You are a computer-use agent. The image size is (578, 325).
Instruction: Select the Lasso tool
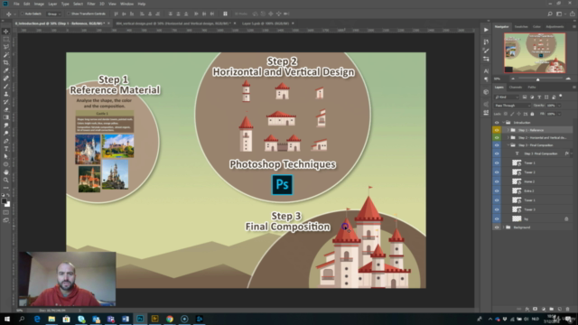pyautogui.click(x=6, y=47)
